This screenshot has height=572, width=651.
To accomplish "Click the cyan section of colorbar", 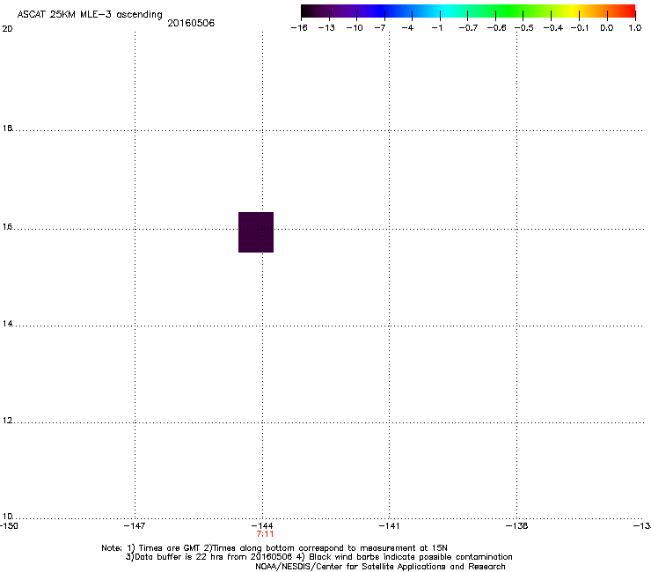I will (444, 11).
